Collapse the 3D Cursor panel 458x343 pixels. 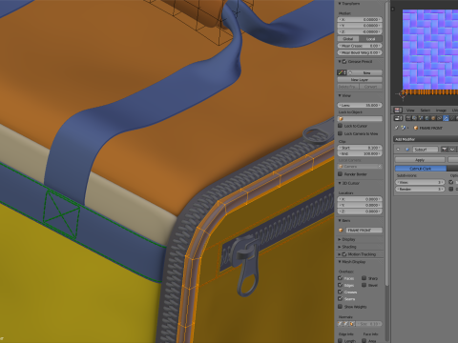coord(340,183)
